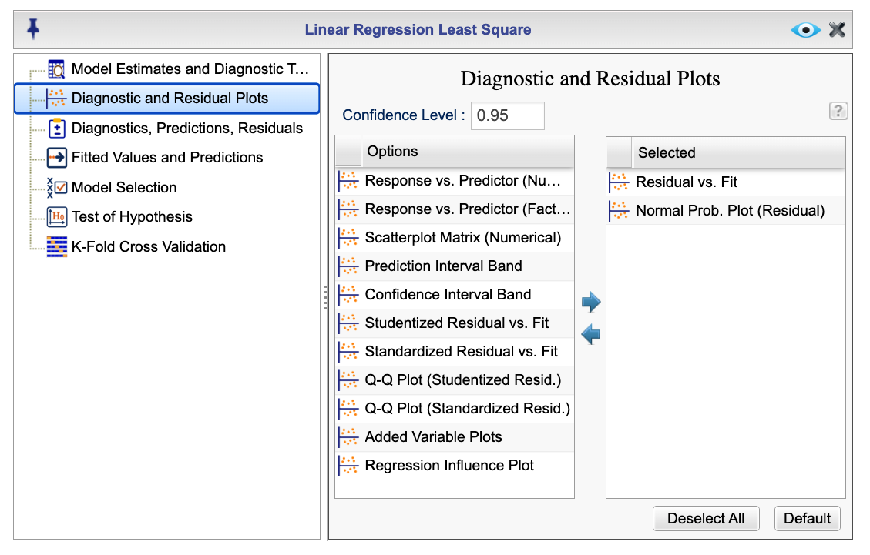Select Scatterplot Matrix (Numerical) option text
The width and height of the screenshot is (870, 555).
click(x=463, y=238)
